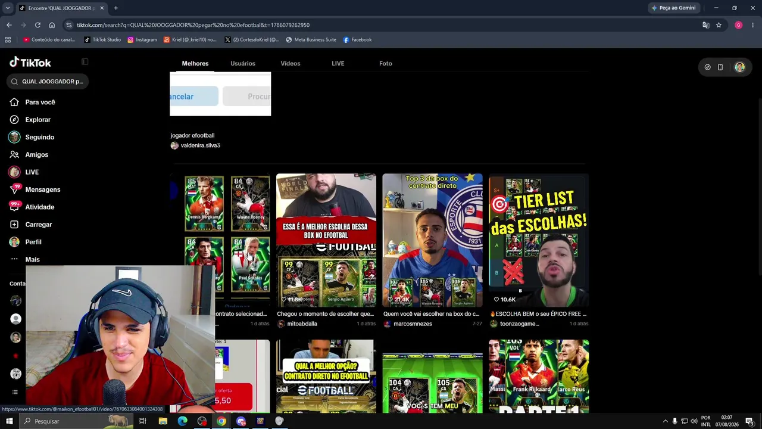
Task: Open the Top 3 da box video
Action: (x=432, y=240)
